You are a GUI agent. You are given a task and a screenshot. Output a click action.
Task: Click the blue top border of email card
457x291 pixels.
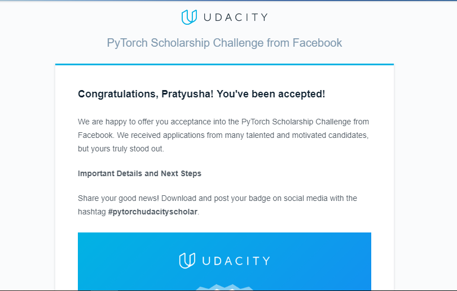pyautogui.click(x=224, y=64)
